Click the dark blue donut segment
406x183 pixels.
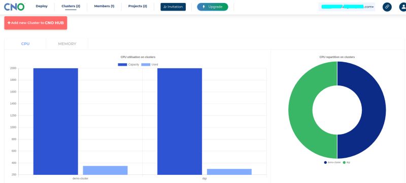pos(374,110)
